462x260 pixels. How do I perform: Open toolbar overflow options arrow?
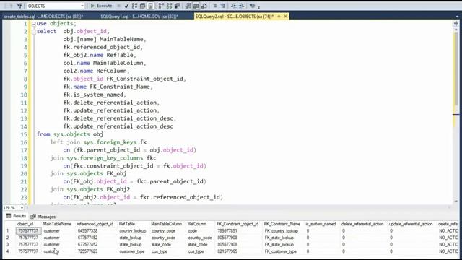(x=258, y=7)
